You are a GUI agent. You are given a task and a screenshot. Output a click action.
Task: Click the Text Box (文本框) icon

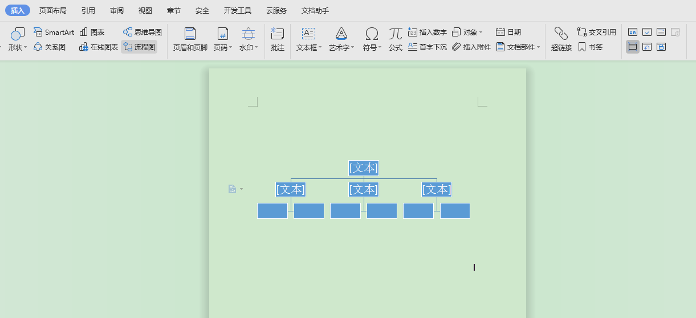tap(308, 34)
